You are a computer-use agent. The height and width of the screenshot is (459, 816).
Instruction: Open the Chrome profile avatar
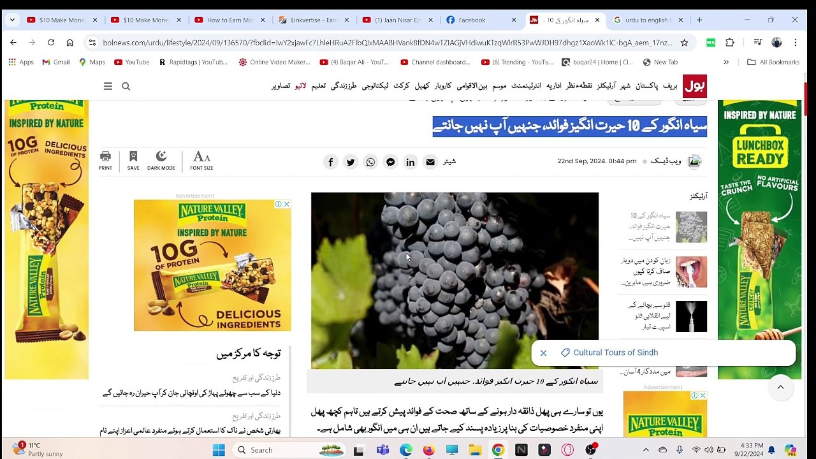[x=776, y=43]
